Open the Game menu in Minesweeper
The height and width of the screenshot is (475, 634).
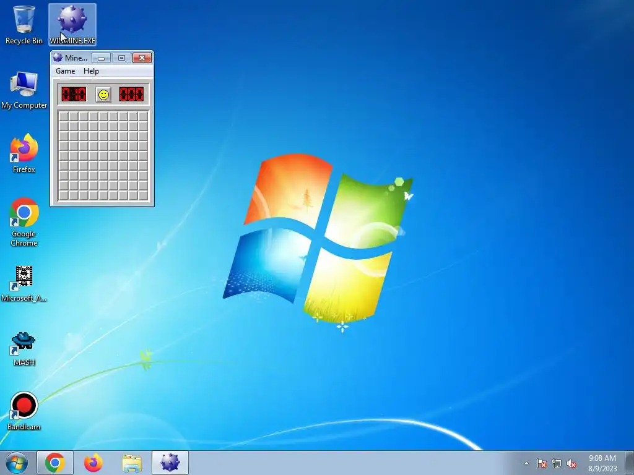(66, 71)
